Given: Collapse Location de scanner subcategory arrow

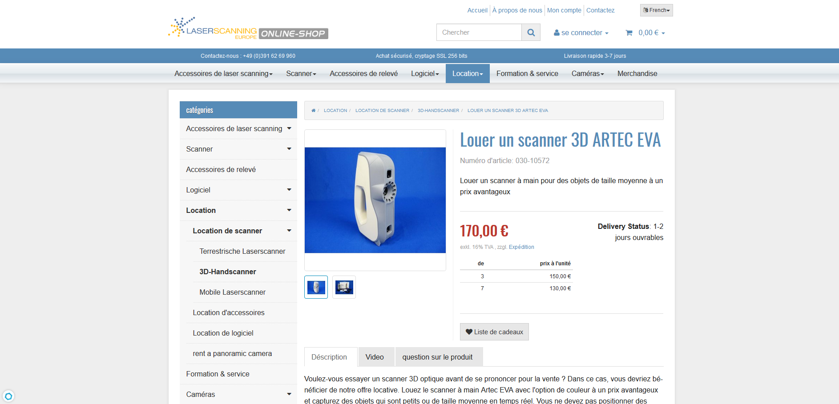Looking at the screenshot, I should 289,231.
